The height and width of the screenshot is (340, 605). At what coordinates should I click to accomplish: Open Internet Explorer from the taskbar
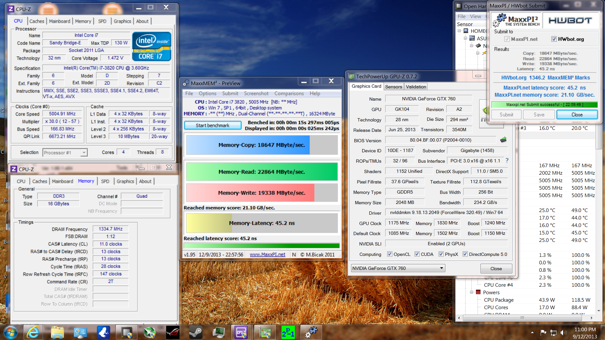click(x=33, y=332)
